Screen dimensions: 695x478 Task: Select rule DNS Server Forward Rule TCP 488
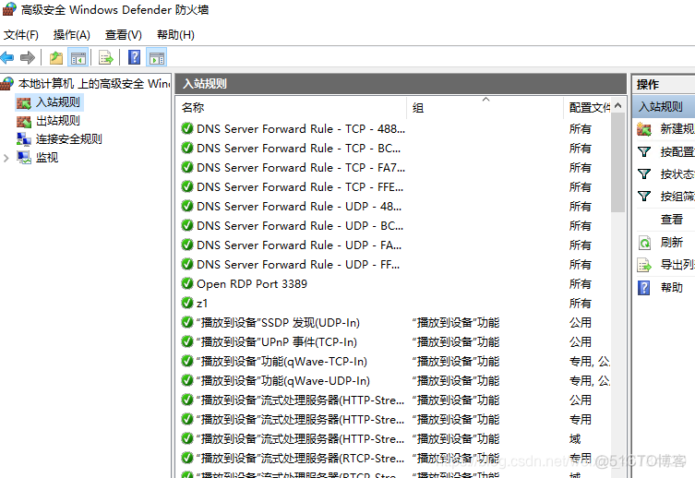tap(301, 129)
